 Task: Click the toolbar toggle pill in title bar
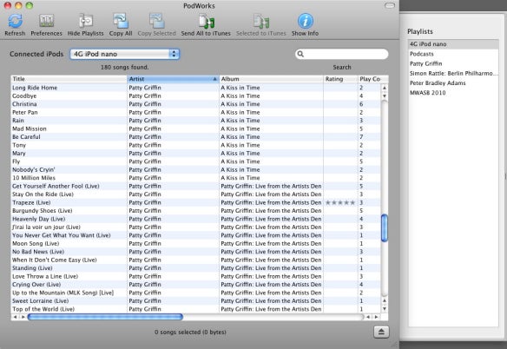(390, 5)
